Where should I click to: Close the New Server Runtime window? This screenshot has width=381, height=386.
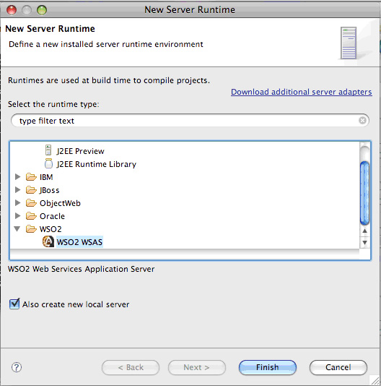click(12, 10)
